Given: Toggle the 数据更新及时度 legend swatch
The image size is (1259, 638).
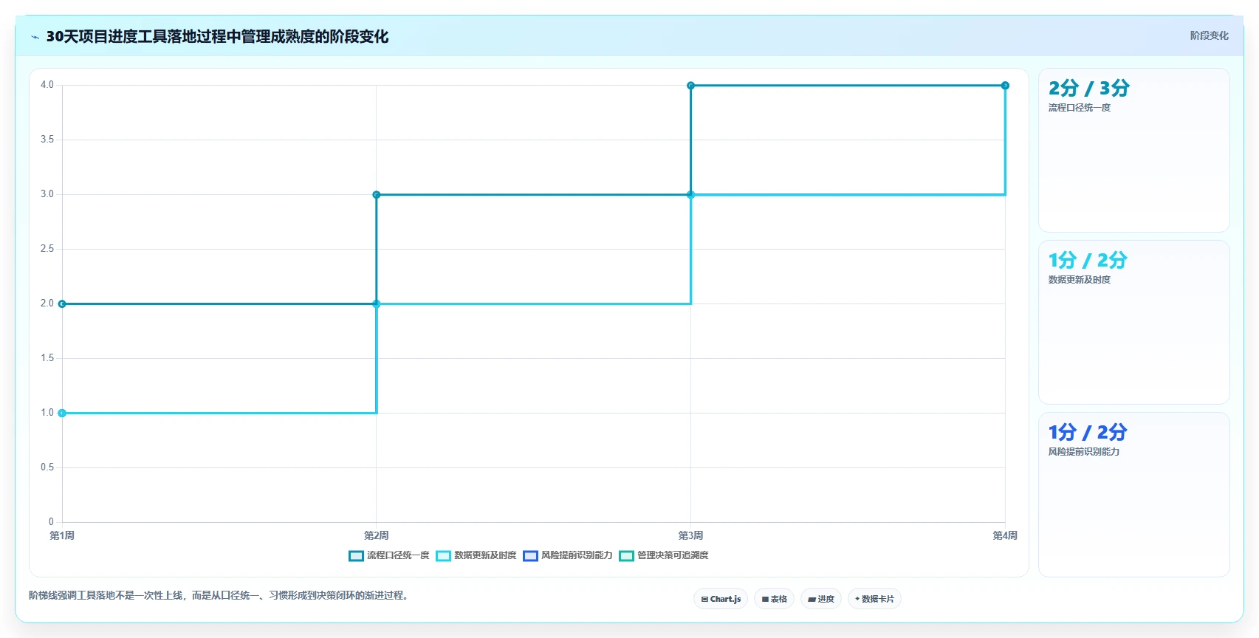Looking at the screenshot, I should point(443,556).
